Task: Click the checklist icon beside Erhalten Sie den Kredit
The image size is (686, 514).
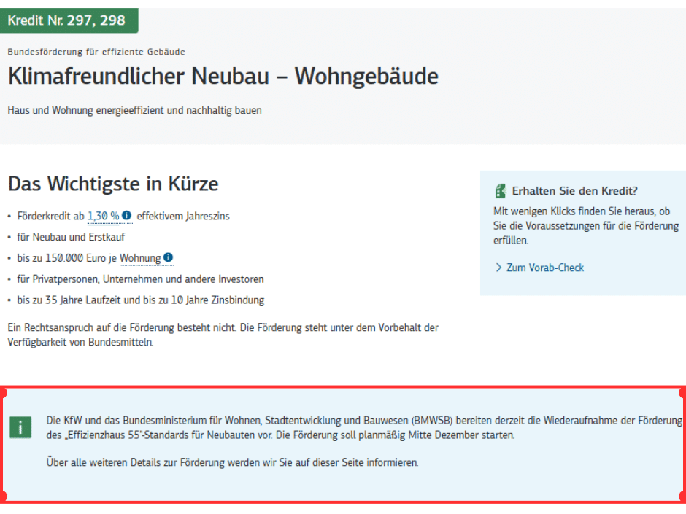Action: (501, 191)
